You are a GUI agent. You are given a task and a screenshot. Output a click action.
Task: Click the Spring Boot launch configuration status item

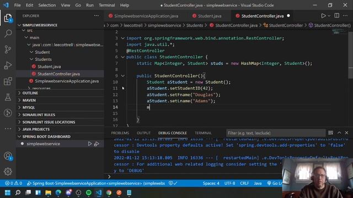(96, 183)
